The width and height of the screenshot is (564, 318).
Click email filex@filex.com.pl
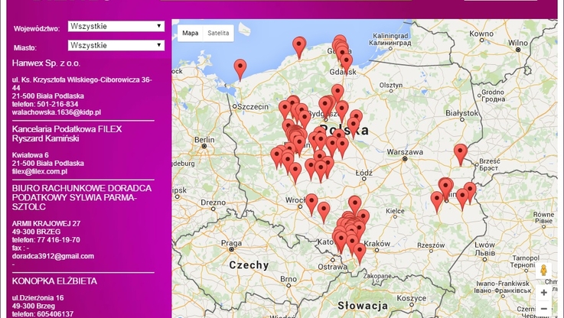coord(40,171)
